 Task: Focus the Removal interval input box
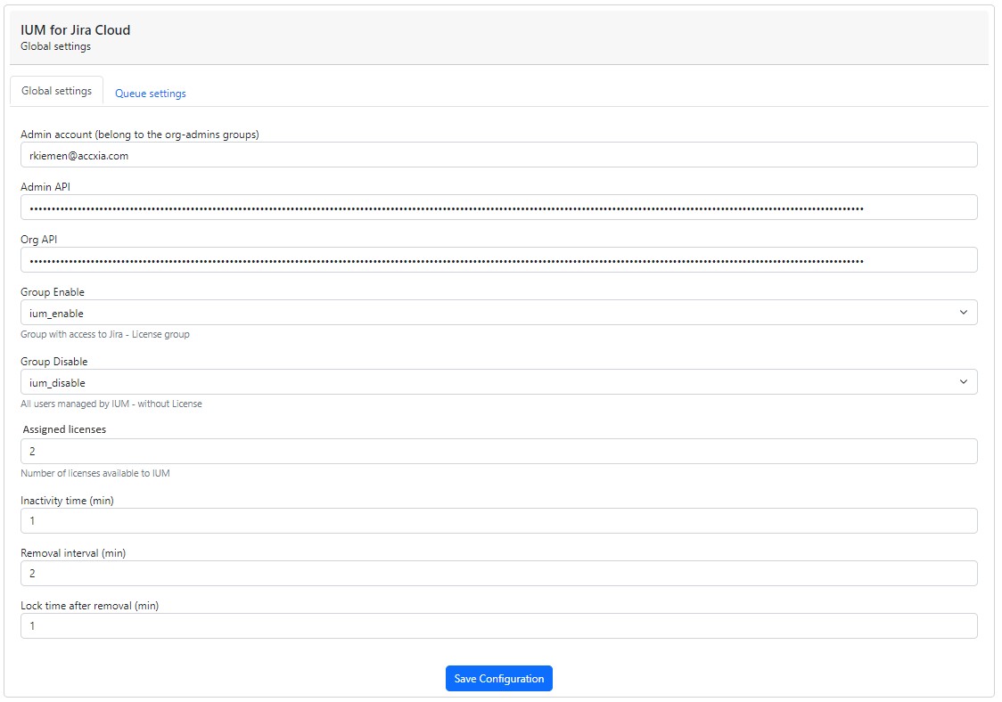click(498, 574)
